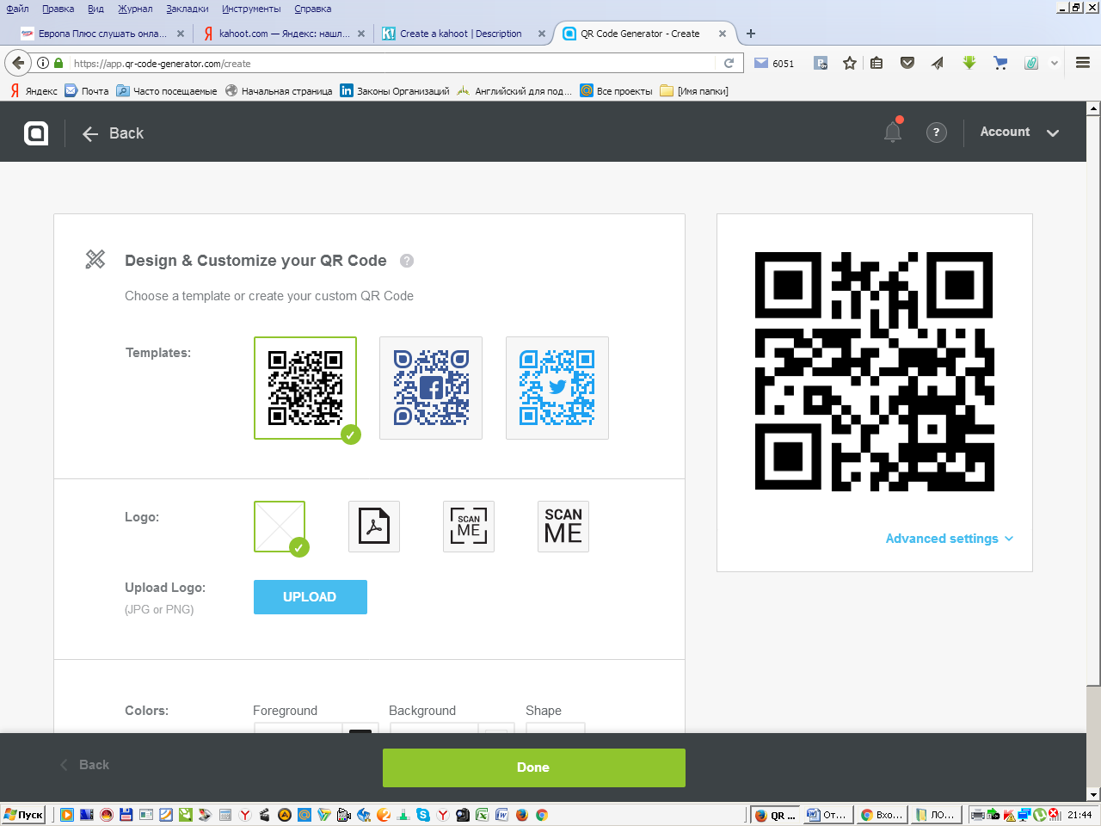The image size is (1101, 826).
Task: Select the Facebook QR code template
Action: pos(431,388)
